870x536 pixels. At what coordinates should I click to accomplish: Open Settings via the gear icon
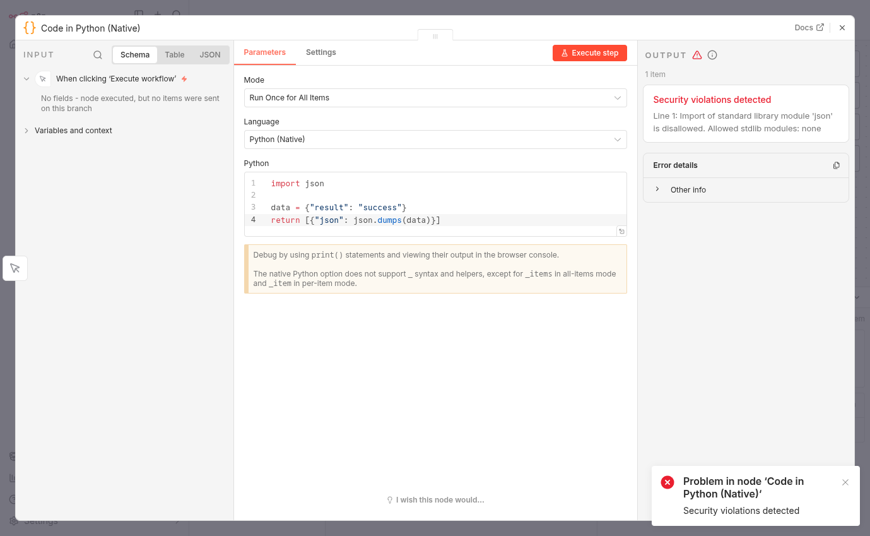click(x=14, y=520)
